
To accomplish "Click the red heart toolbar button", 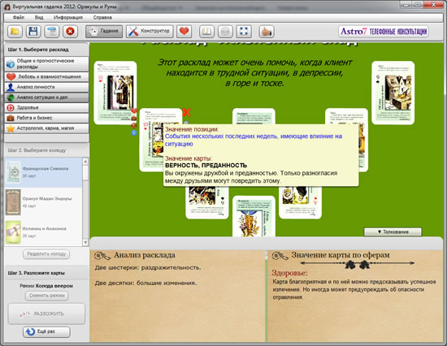I will (x=184, y=31).
